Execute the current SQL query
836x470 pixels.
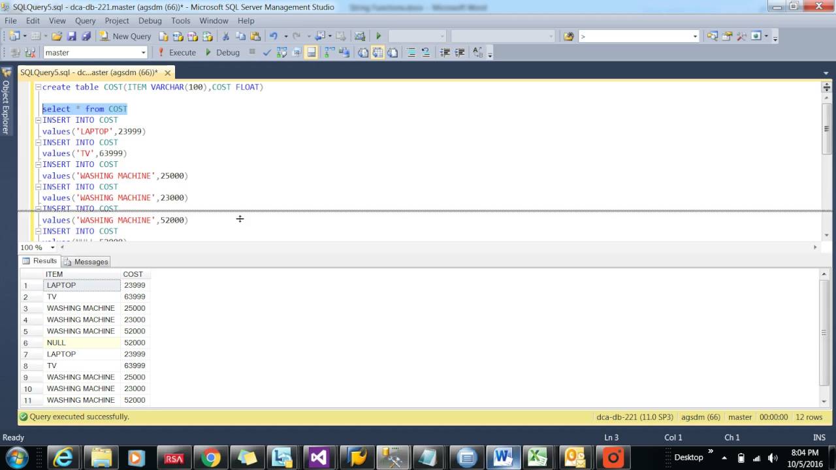[x=176, y=52]
